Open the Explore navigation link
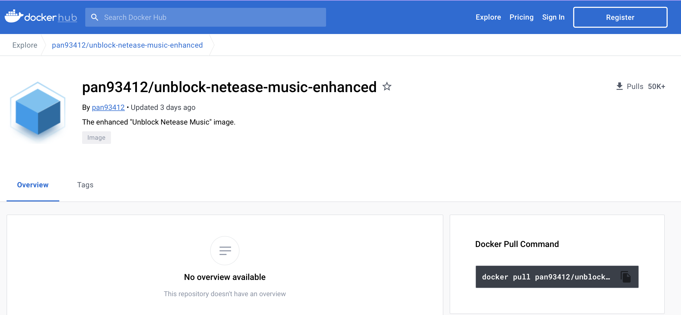This screenshot has width=681, height=315. coord(488,17)
